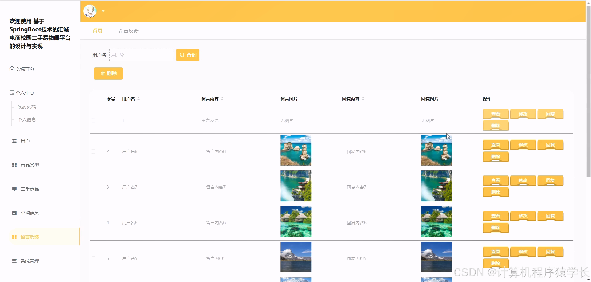The width and height of the screenshot is (591, 282).
Task: Click 查看 for 用户名8 row
Action: click(496, 145)
